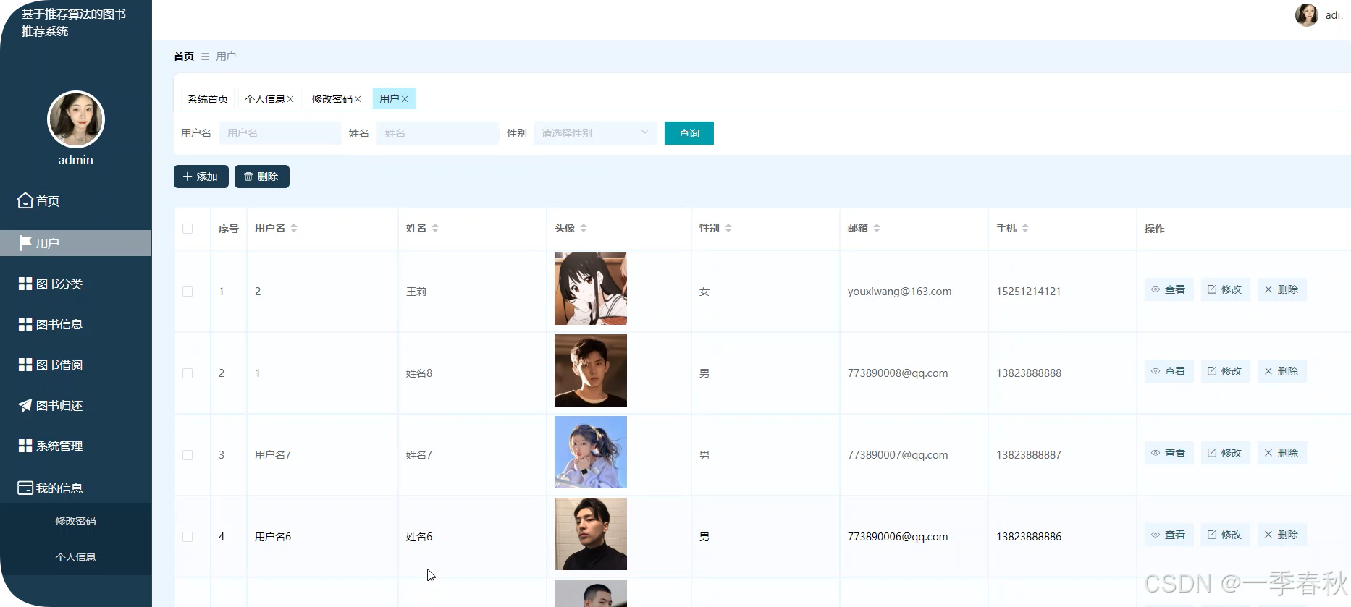Open avatar thumbnail of 王莉
Screen dimensions: 1351x607
[x=591, y=289]
